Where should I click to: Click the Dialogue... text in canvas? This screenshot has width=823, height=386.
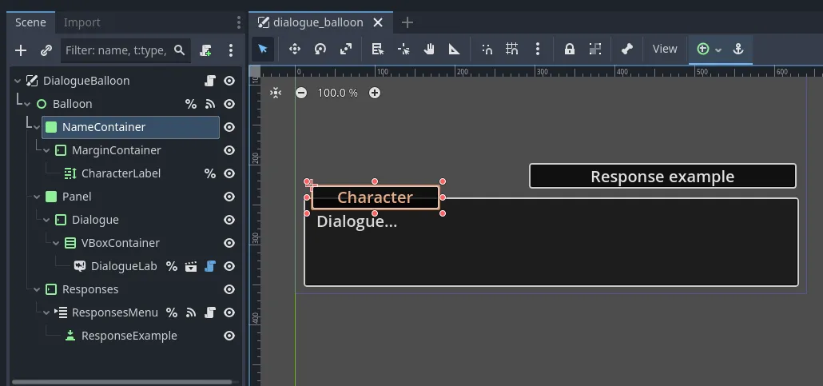[x=357, y=221]
